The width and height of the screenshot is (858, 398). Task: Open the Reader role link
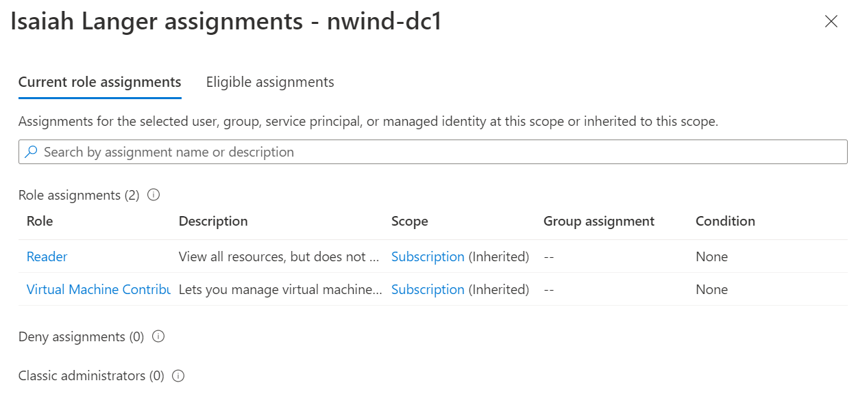point(47,256)
